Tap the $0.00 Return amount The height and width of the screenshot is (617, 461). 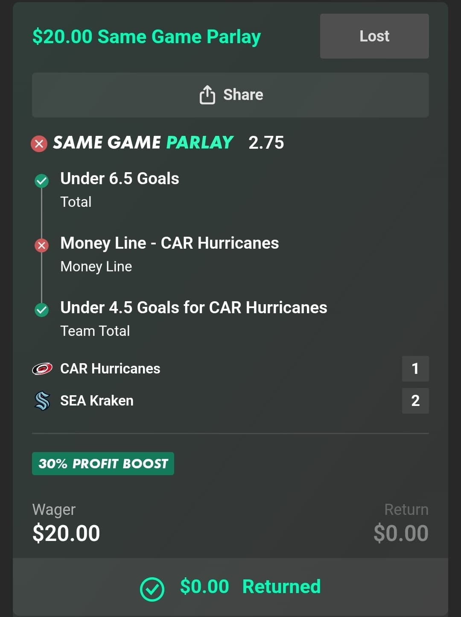click(x=400, y=533)
